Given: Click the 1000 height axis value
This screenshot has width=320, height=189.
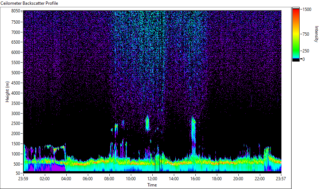Looking at the screenshot, I should 16,154.
